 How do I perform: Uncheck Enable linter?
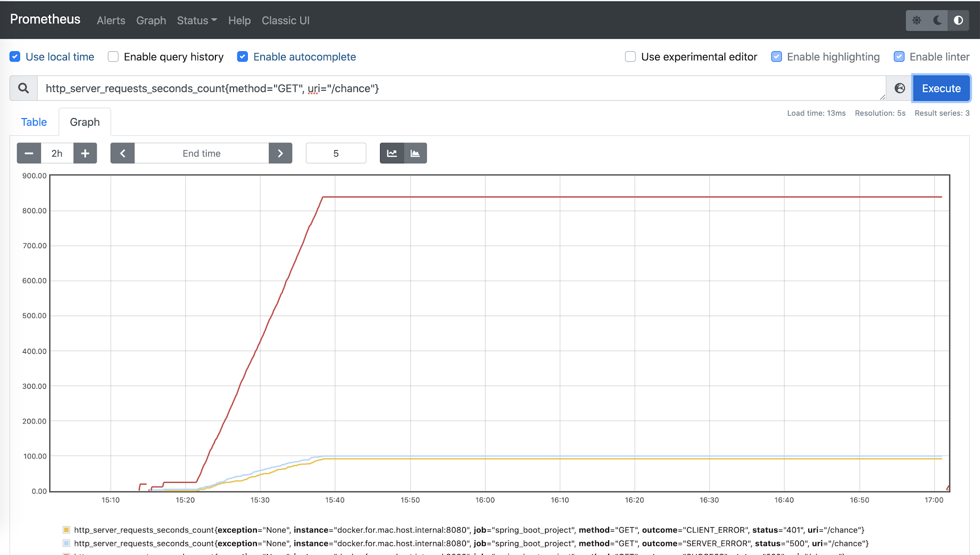(900, 56)
